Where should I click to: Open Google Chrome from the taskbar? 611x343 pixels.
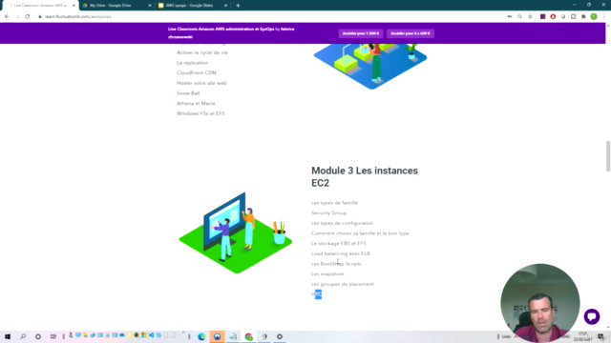pos(248,336)
